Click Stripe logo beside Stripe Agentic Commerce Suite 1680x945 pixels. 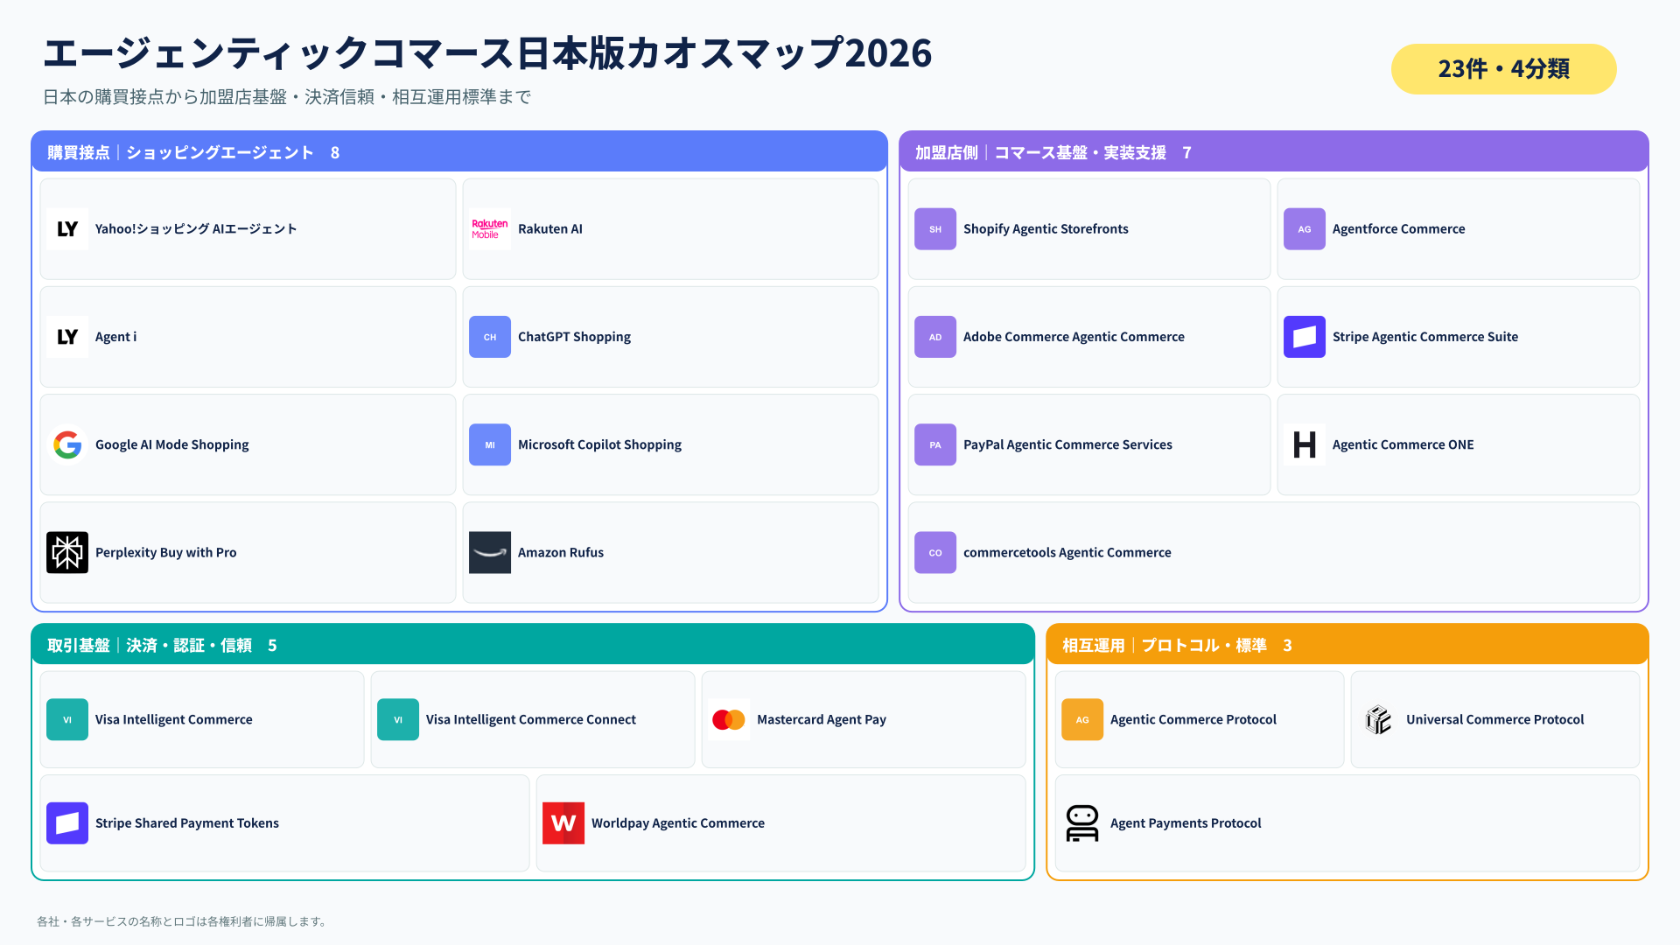click(x=1305, y=337)
